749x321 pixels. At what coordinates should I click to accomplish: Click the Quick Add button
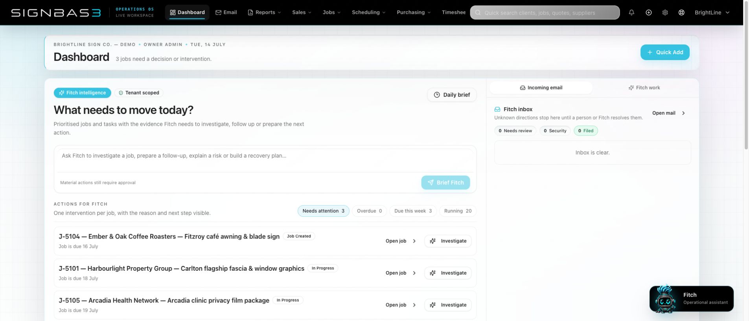[665, 52]
